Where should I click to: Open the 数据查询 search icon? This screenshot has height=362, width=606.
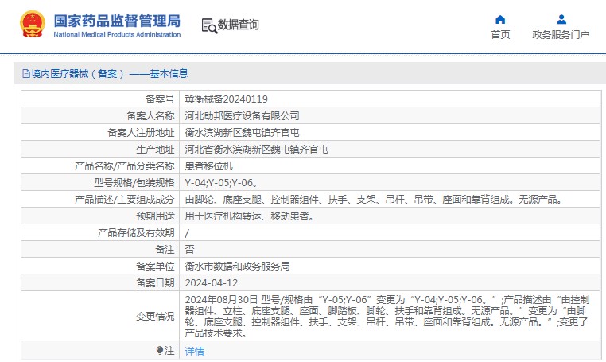coord(209,25)
